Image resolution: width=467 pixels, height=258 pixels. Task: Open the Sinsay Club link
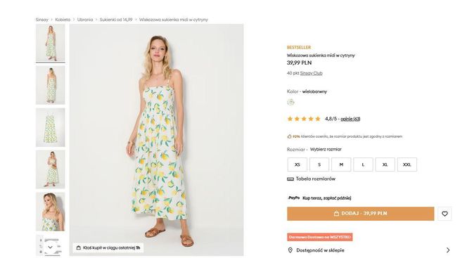click(x=312, y=73)
